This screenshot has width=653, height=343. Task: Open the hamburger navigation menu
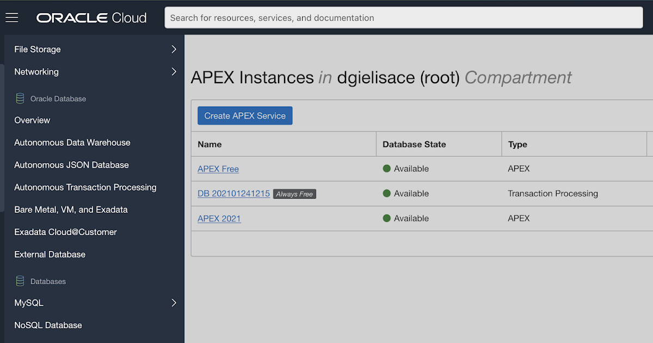point(12,18)
